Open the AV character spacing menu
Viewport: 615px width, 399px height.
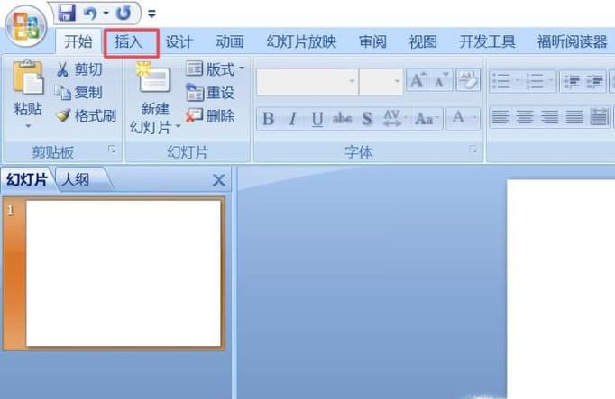click(395, 119)
